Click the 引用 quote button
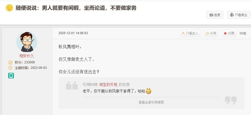 tap(211, 33)
